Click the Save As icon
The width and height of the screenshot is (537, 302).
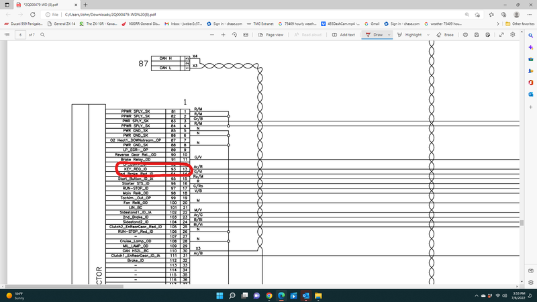pos(488,35)
